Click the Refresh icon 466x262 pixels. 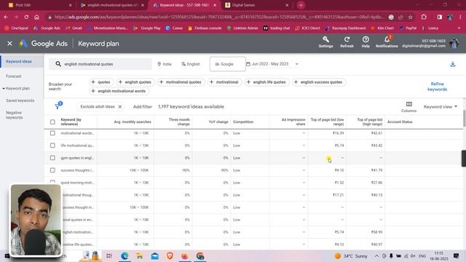pyautogui.click(x=347, y=42)
